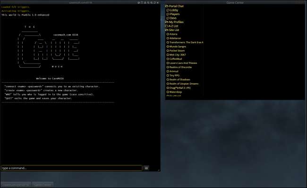Click the Waterdeep site icon
307x188 pixels.
(168, 92)
